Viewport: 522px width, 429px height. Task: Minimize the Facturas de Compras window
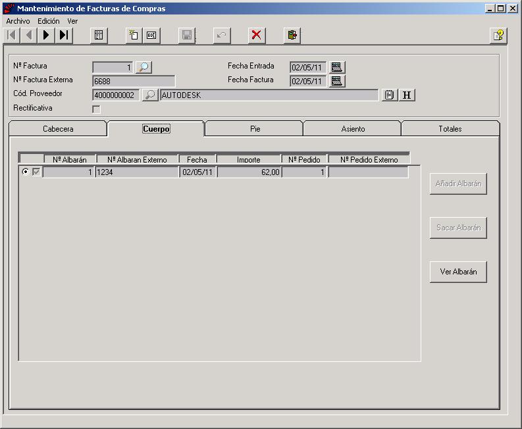click(490, 9)
